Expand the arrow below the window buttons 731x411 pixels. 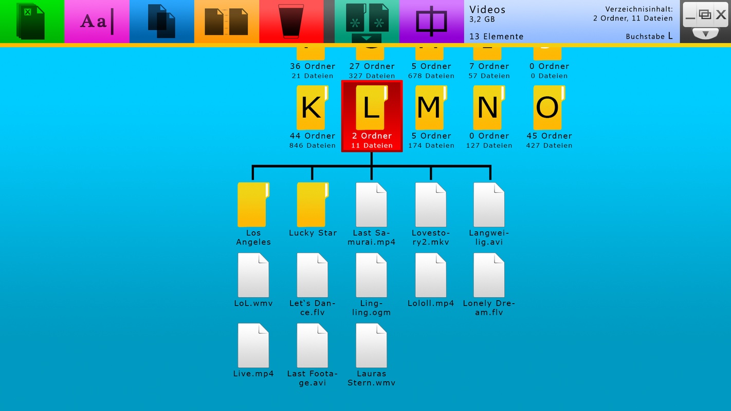(x=705, y=34)
